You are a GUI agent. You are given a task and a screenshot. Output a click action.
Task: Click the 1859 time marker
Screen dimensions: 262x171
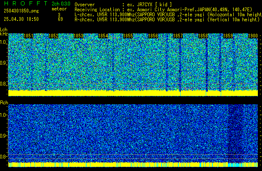point(228,36)
